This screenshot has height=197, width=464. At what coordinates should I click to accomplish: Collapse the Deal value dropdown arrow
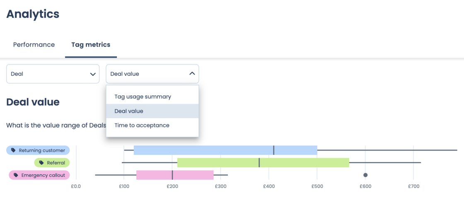point(192,74)
